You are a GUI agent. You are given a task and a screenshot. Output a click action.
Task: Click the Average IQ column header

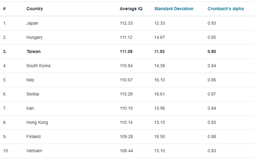pos(131,9)
